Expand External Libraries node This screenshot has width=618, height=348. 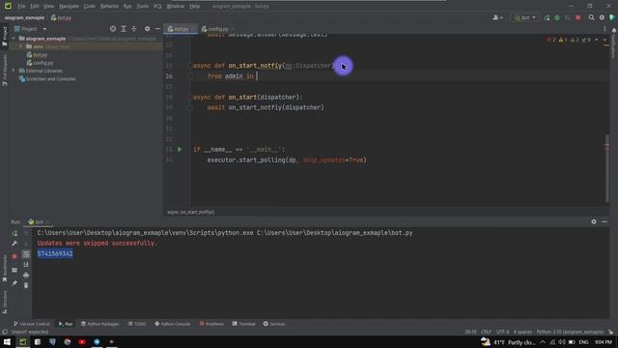pos(14,71)
